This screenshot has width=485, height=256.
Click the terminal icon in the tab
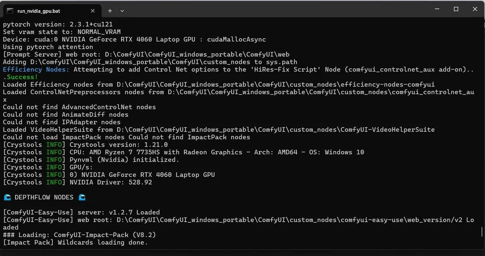click(x=10, y=11)
